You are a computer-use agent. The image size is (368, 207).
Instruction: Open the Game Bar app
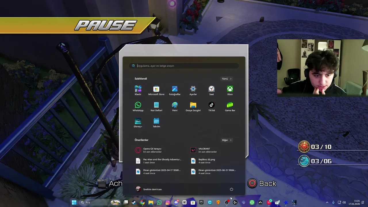230,107
